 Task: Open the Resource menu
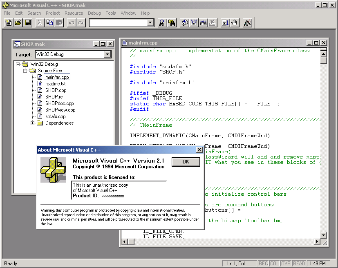click(x=74, y=13)
